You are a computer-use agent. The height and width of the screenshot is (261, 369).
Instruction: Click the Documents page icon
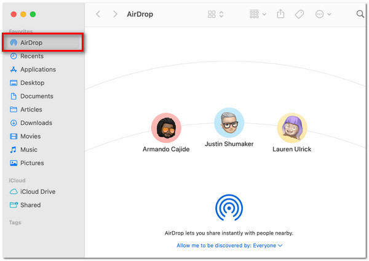point(14,96)
